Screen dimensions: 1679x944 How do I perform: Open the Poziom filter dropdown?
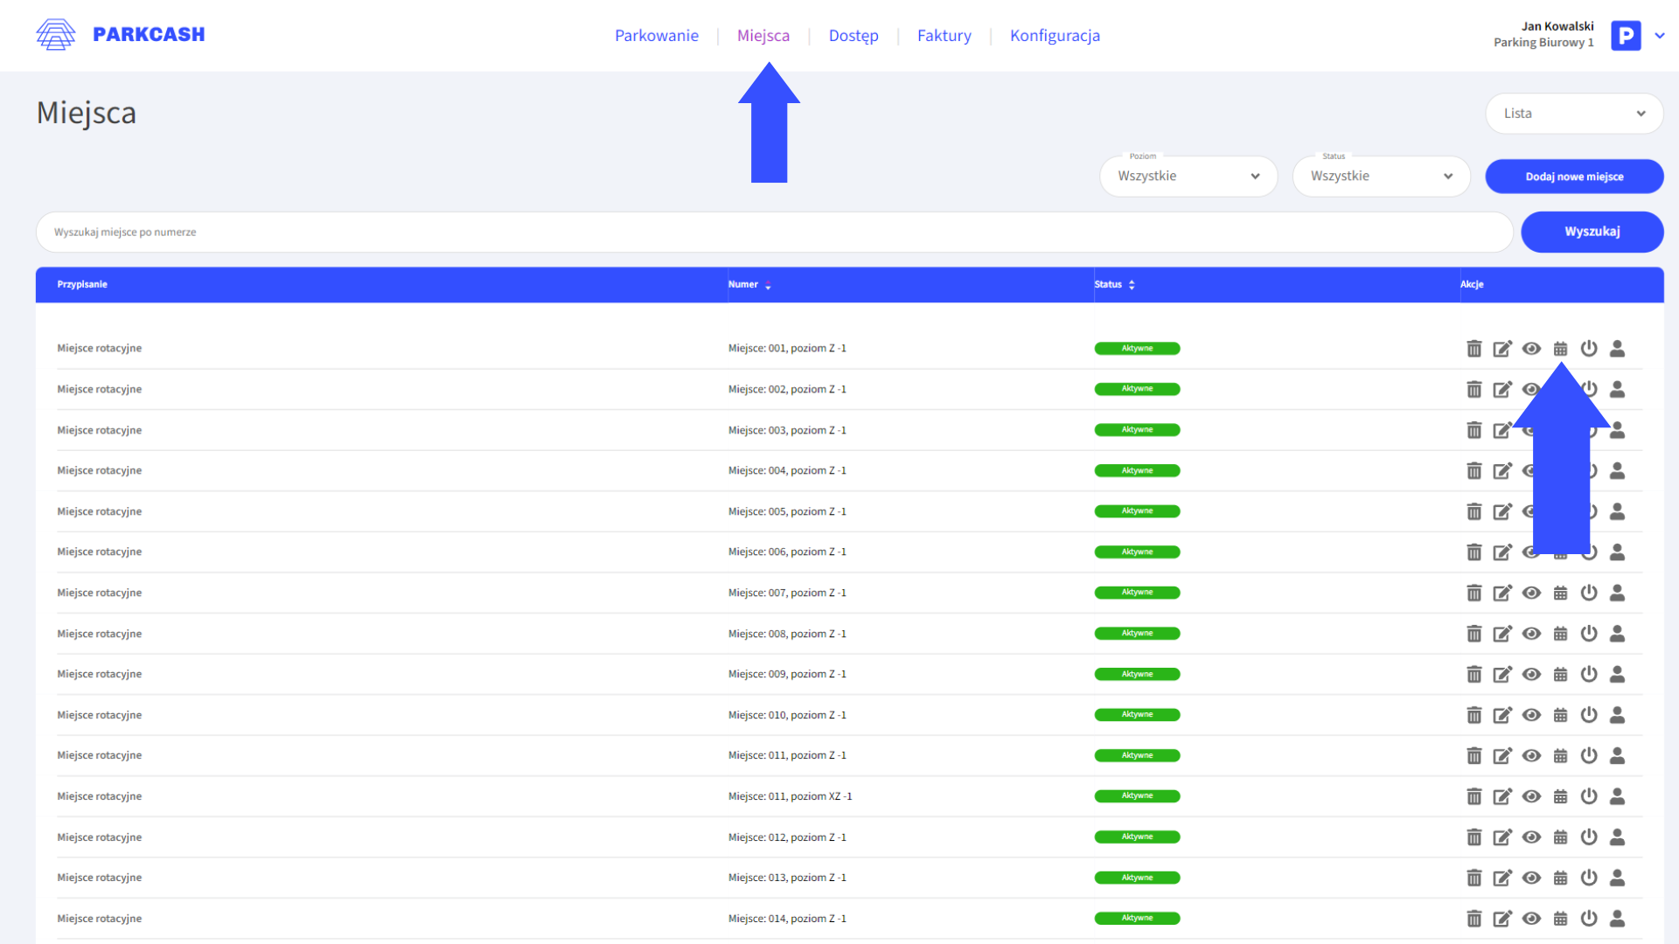coord(1188,177)
